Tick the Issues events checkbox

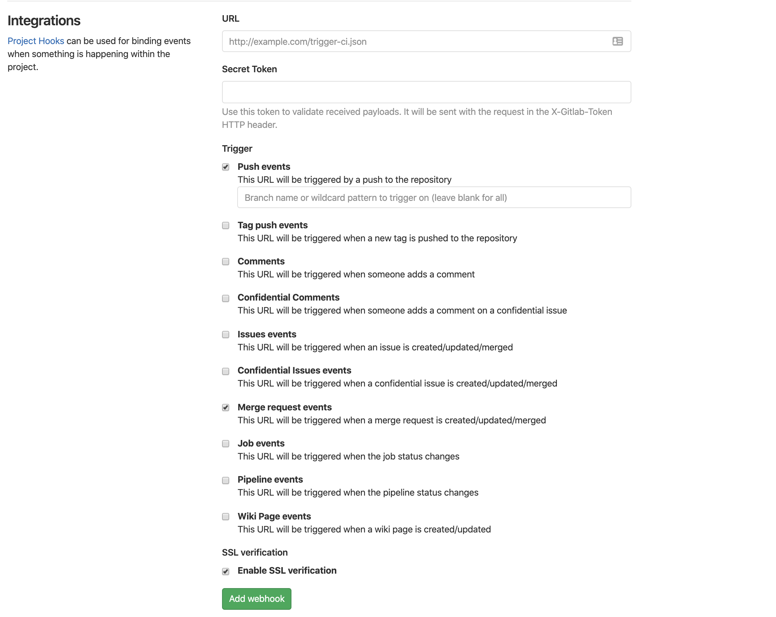click(226, 335)
